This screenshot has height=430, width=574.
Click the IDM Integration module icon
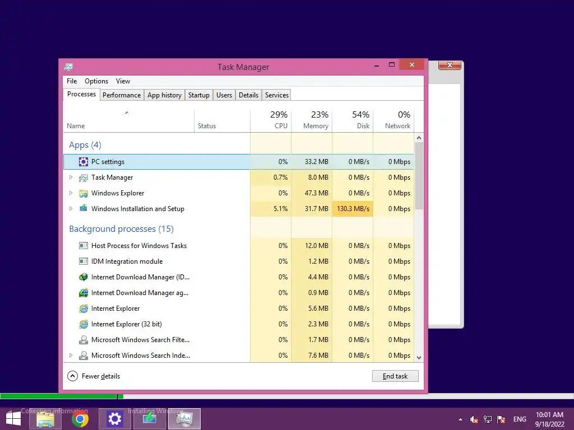(84, 261)
